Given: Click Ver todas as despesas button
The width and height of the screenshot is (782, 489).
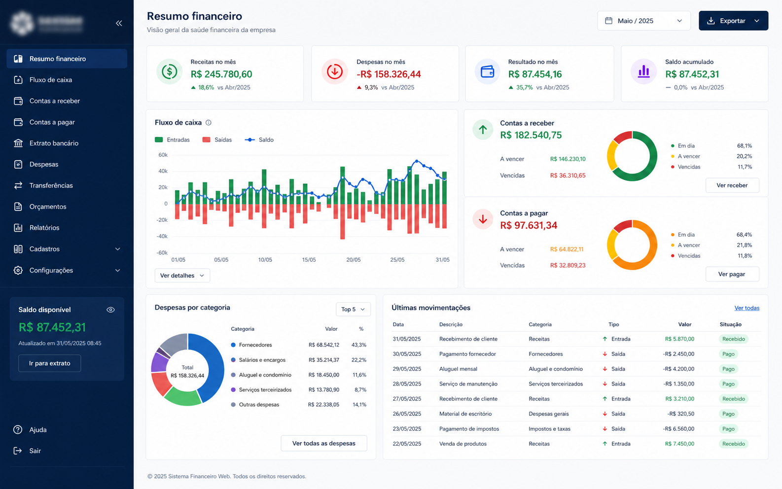Looking at the screenshot, I should pos(324,443).
